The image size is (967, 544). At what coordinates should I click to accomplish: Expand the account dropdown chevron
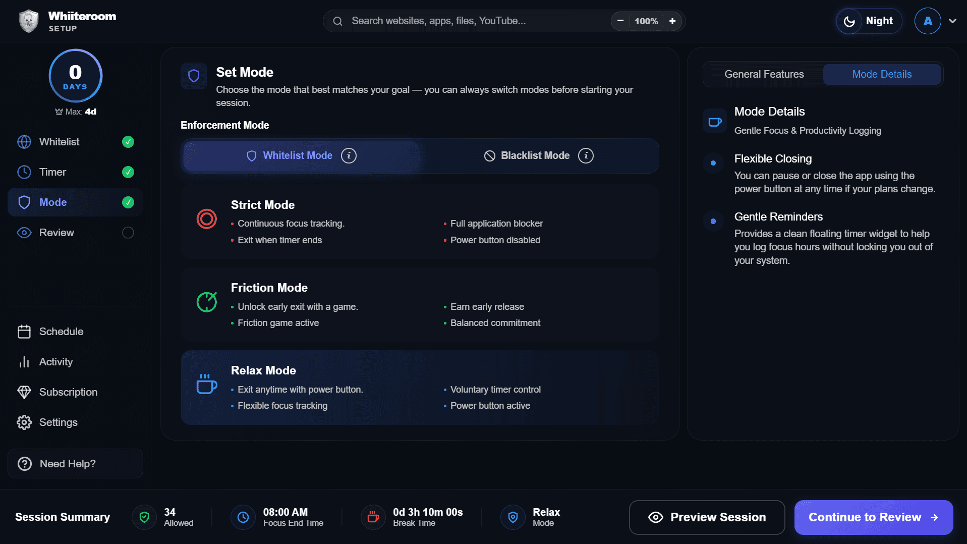pos(952,21)
